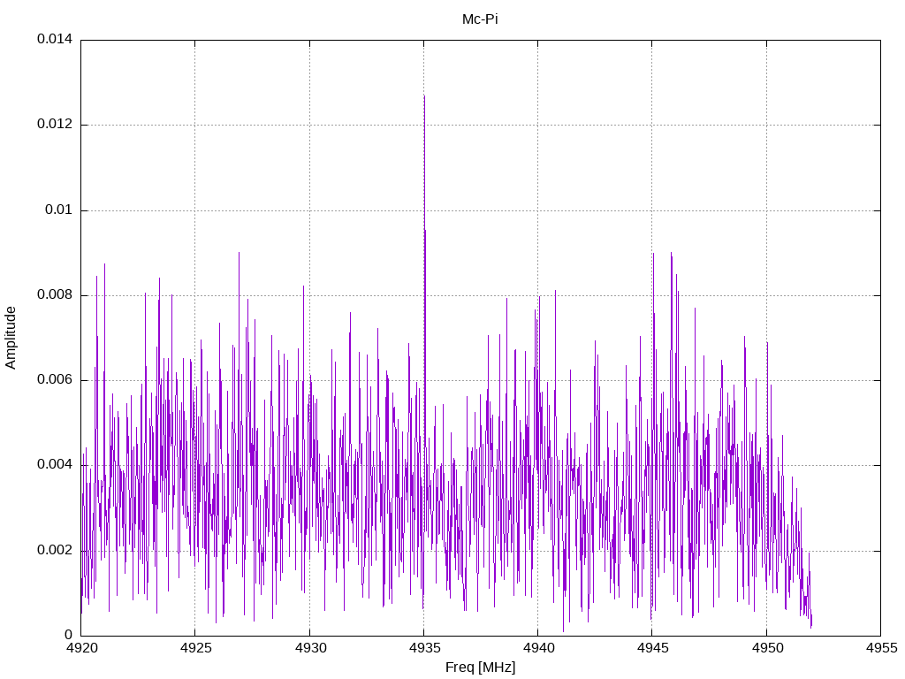Click the 4940 x-axis tick label

[x=538, y=648]
